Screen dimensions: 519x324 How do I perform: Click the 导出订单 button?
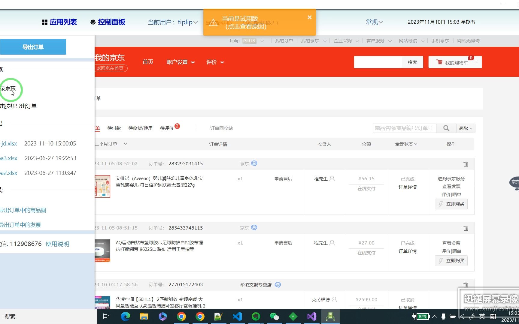[x=33, y=47]
